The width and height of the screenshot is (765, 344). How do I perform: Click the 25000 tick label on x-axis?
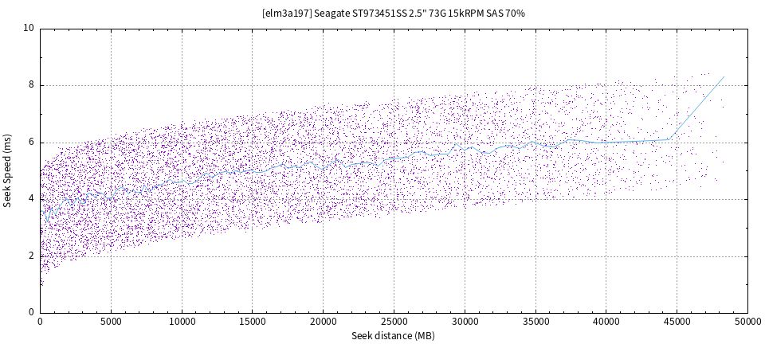[x=394, y=322]
